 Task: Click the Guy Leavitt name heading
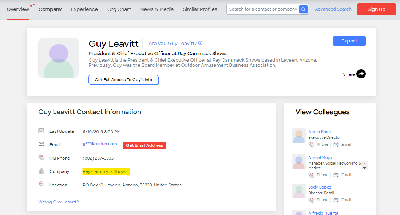(114, 44)
